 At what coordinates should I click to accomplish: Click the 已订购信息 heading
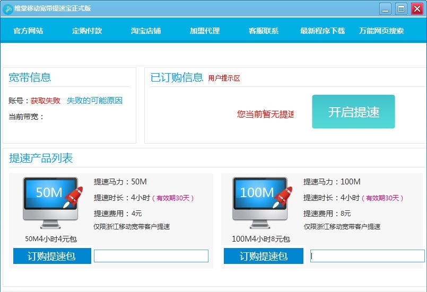[x=177, y=77]
